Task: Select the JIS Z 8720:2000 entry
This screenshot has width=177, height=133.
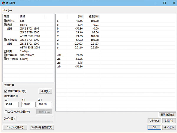Action: tap(29, 32)
